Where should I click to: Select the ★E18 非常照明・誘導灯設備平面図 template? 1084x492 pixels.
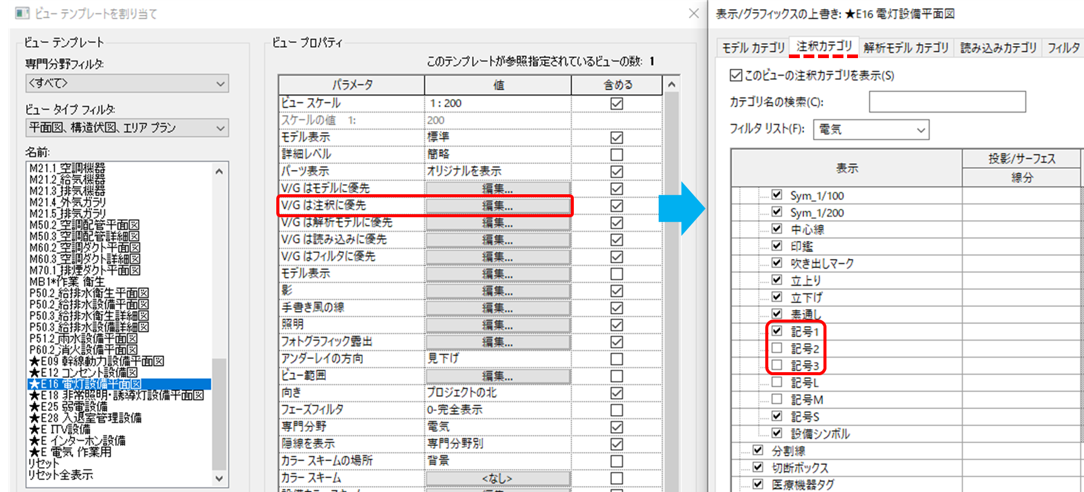click(116, 396)
